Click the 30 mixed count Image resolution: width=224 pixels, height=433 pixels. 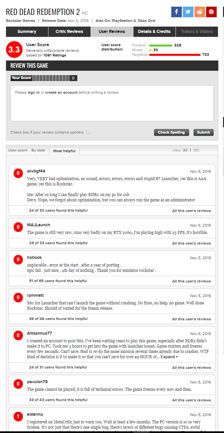coord(156,50)
